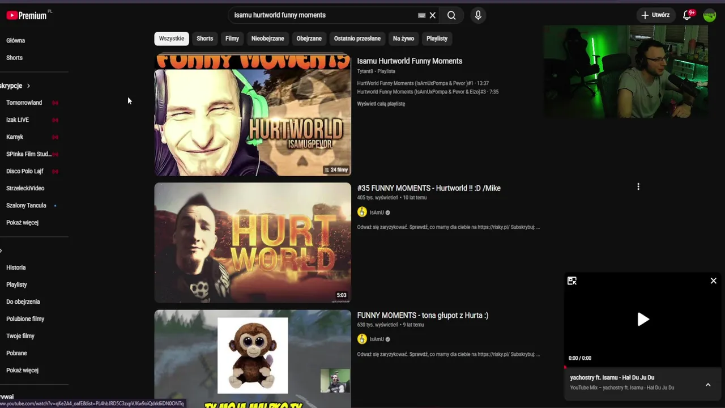Viewport: 725px width, 408px height.
Task: Click Disco Polo Lajf live indicator
Action: [x=55, y=171]
